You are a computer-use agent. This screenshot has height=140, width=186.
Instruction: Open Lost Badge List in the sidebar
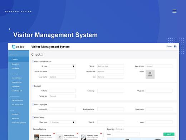coord(17,91)
